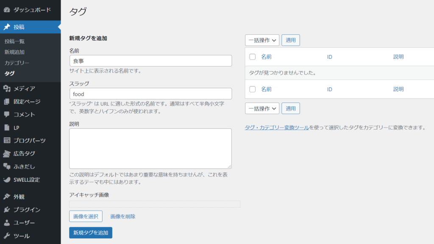Click the user icon for ユーザー
The height and width of the screenshot is (244, 434).
(x=7, y=223)
